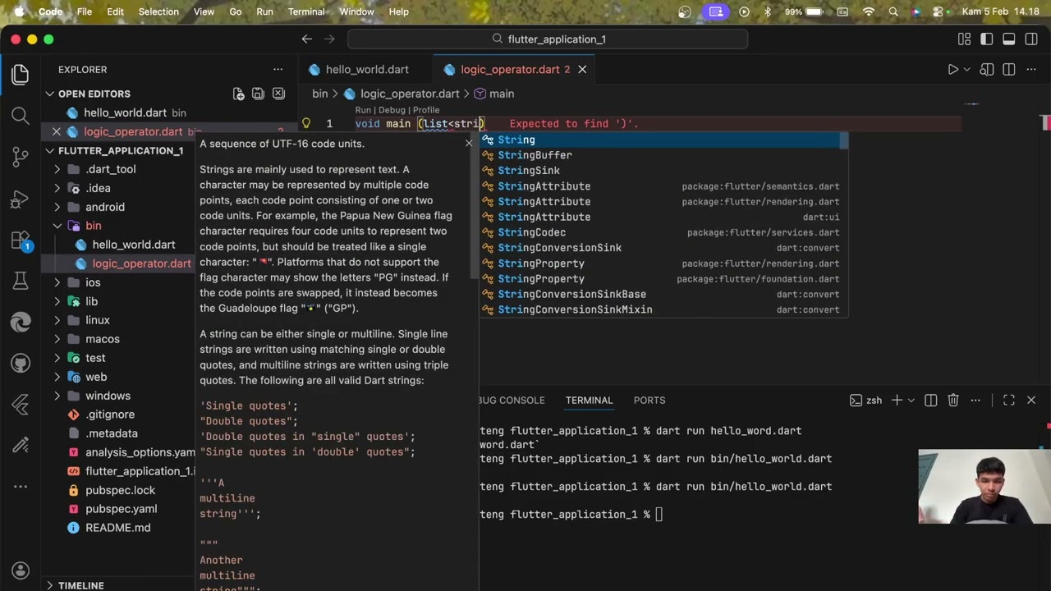Viewport: 1051px width, 591px height.
Task: Maximize the terminal panel size
Action: 1009,401
